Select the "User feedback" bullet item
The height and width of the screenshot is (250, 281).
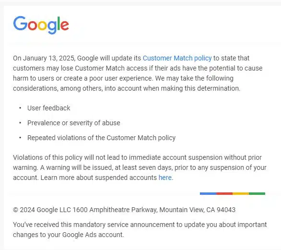coord(49,108)
